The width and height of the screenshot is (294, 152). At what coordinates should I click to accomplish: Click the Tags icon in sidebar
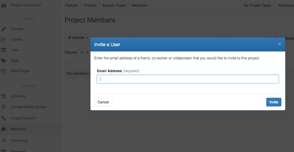(4, 61)
